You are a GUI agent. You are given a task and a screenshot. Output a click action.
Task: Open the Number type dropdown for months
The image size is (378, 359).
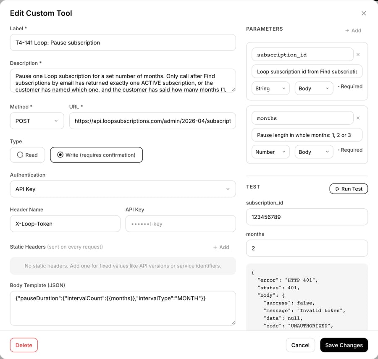click(270, 152)
